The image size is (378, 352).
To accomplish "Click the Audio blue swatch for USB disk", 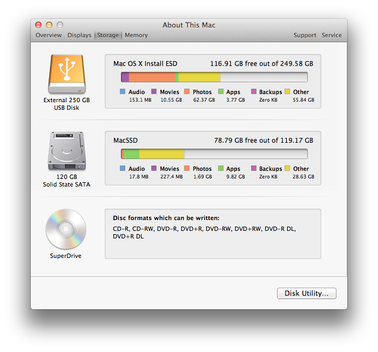I will click(123, 92).
